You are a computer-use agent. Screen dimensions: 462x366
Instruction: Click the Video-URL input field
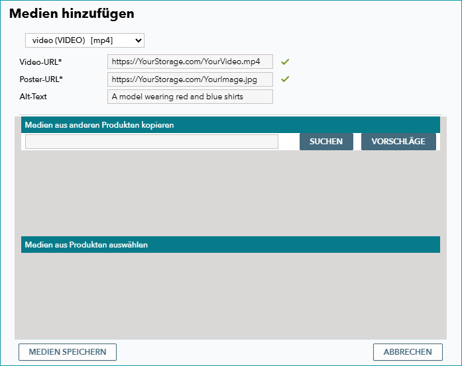190,62
